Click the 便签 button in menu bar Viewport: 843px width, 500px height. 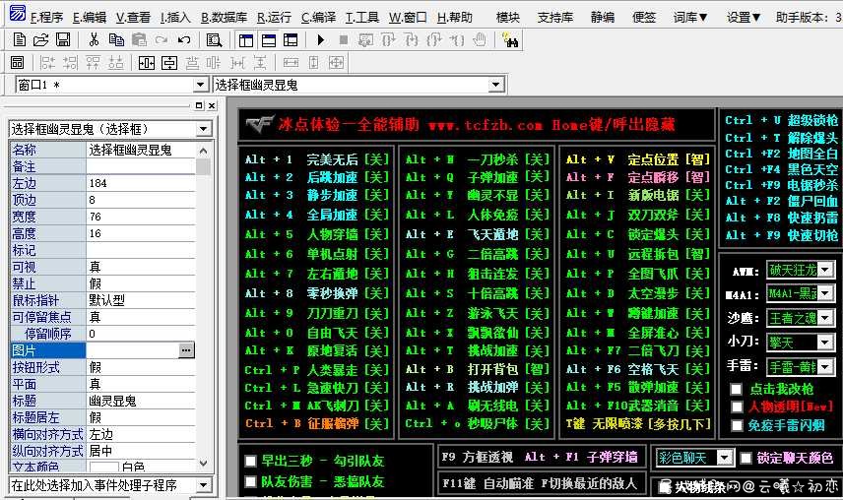(644, 17)
